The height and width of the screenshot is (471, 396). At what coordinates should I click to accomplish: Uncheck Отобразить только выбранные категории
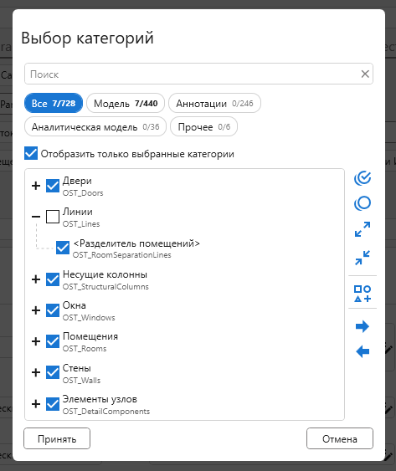[31, 153]
